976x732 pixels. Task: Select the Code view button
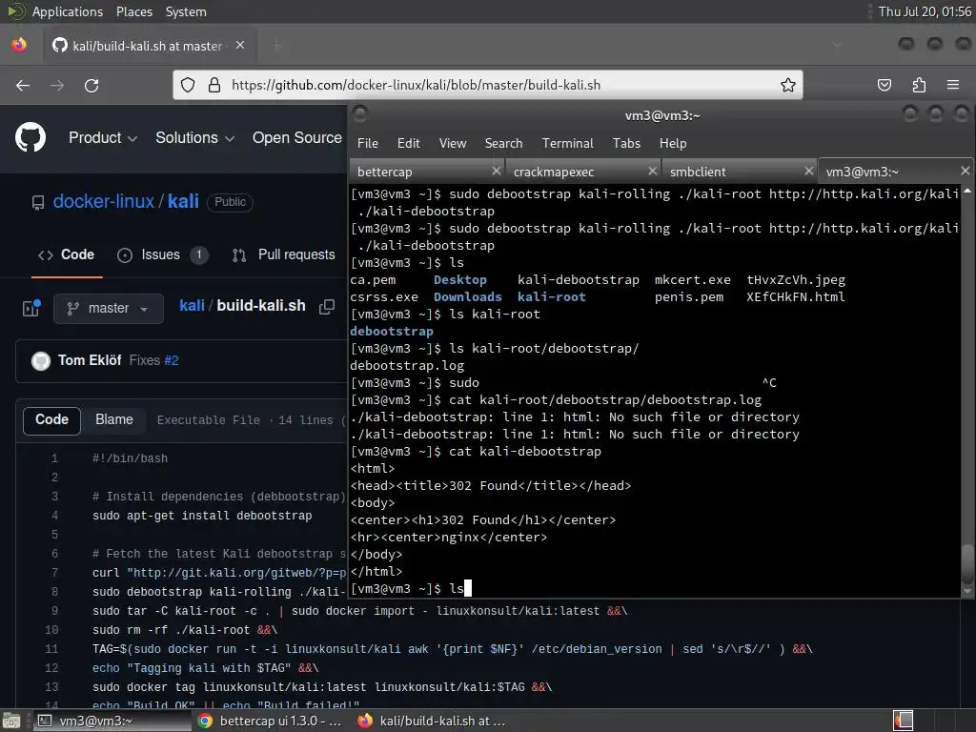click(x=51, y=420)
